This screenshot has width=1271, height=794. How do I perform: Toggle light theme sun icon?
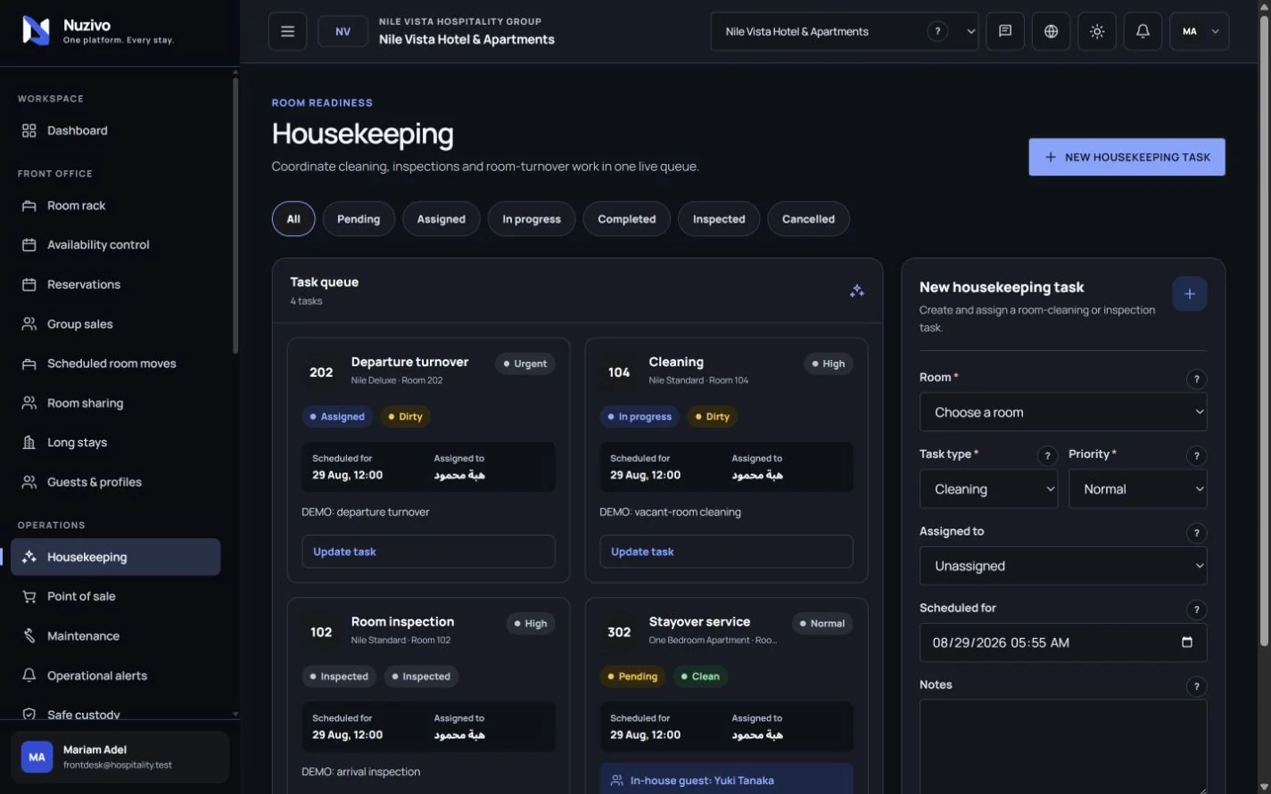(x=1097, y=31)
